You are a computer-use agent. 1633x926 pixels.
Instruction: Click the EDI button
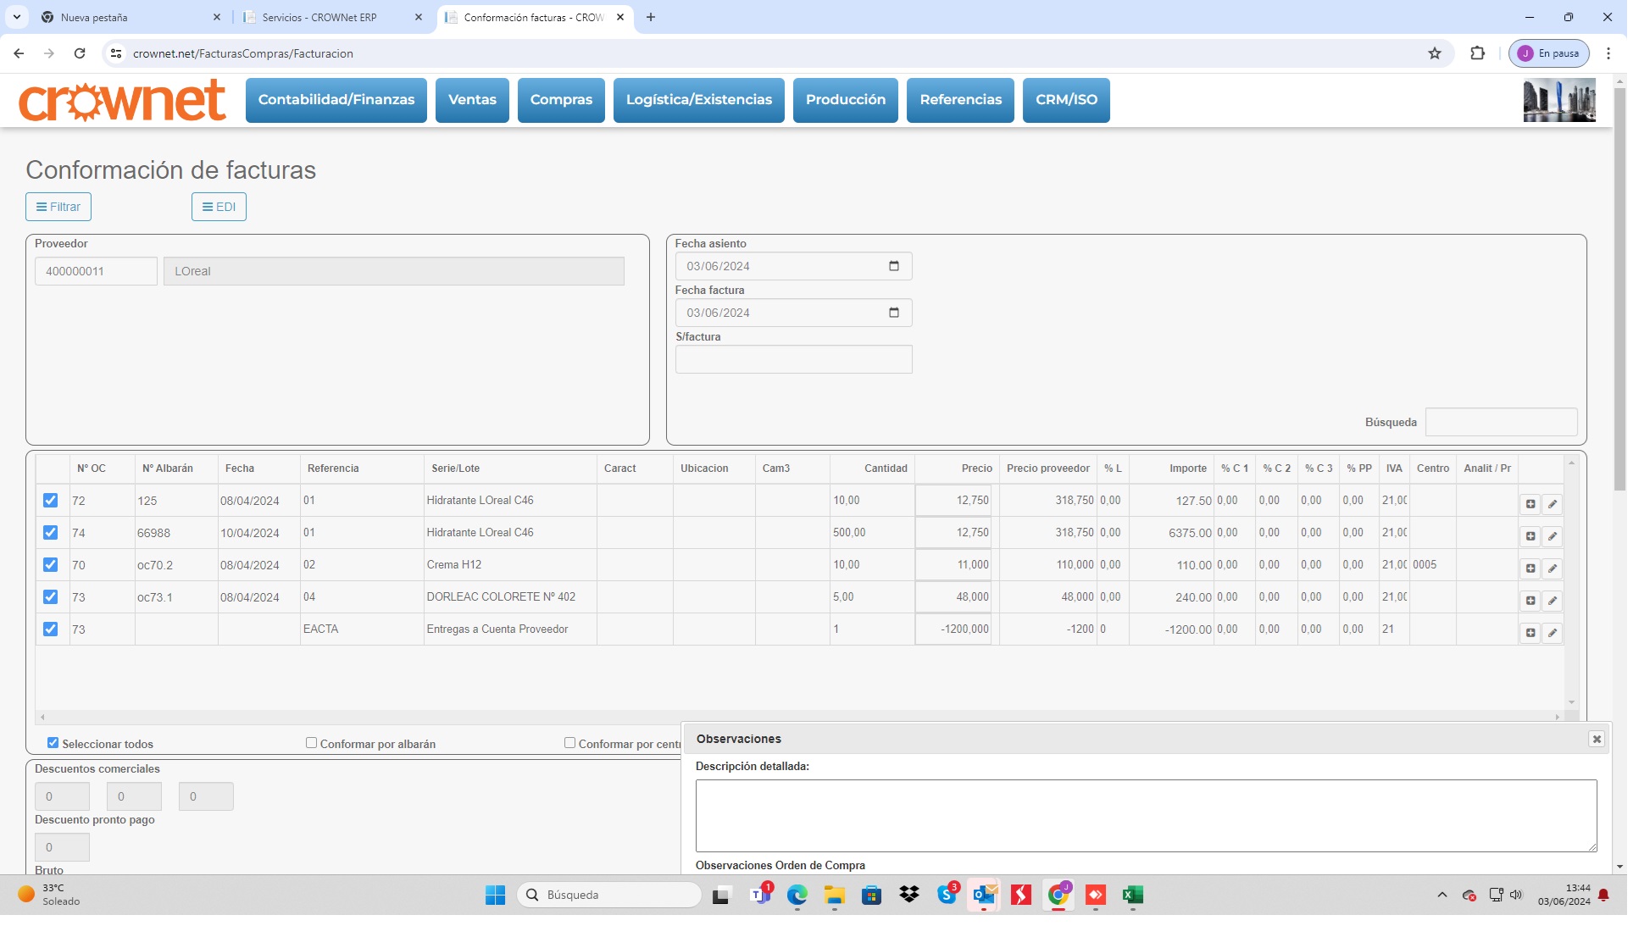[219, 208]
